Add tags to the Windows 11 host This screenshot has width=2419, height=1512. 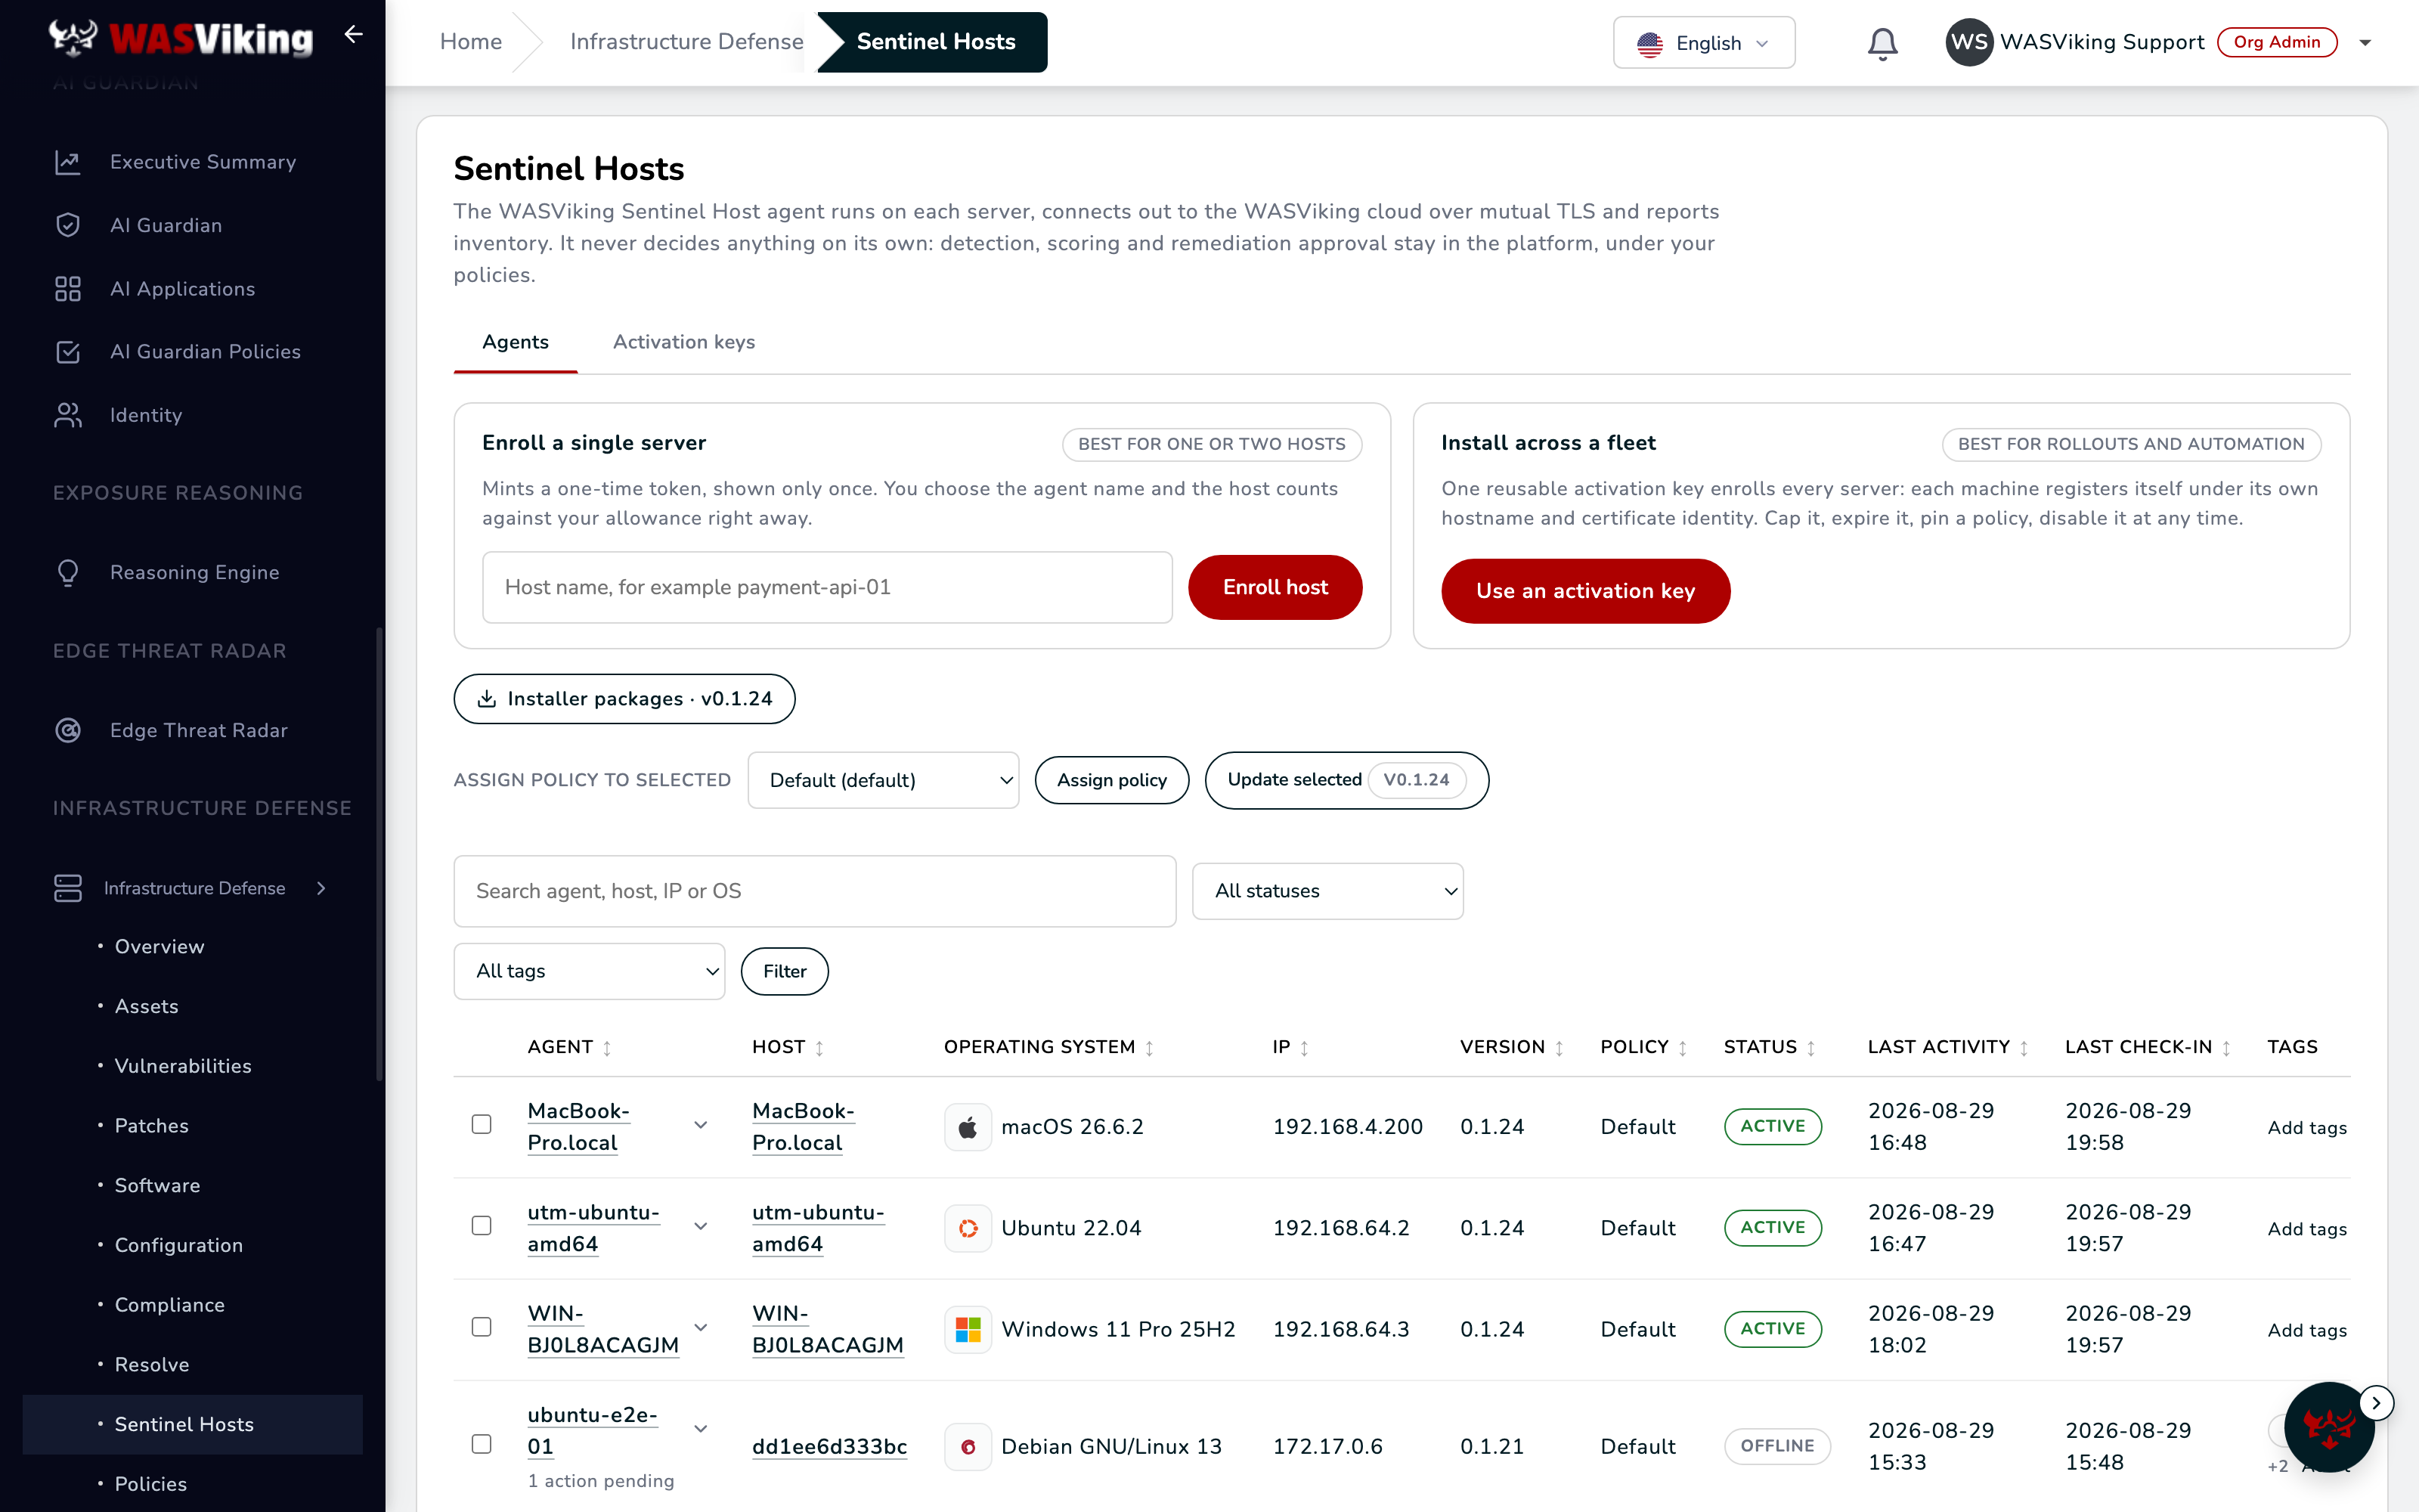[2307, 1330]
